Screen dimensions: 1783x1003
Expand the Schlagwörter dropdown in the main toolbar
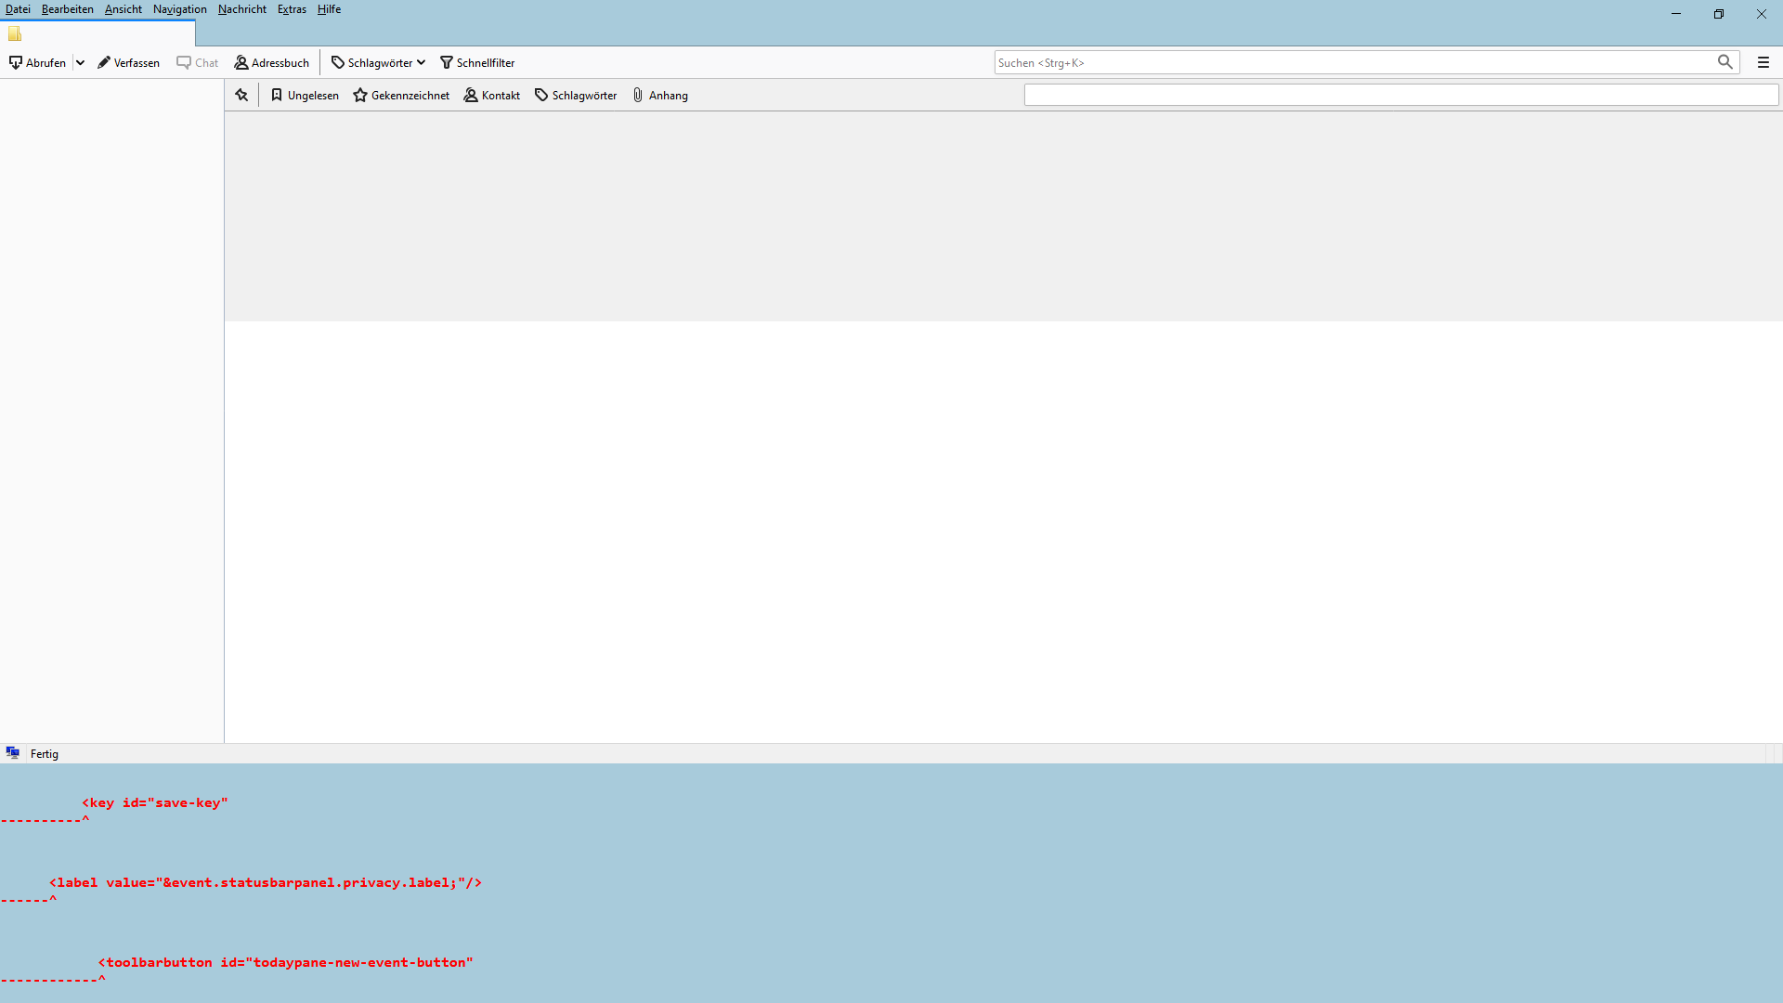tap(378, 63)
